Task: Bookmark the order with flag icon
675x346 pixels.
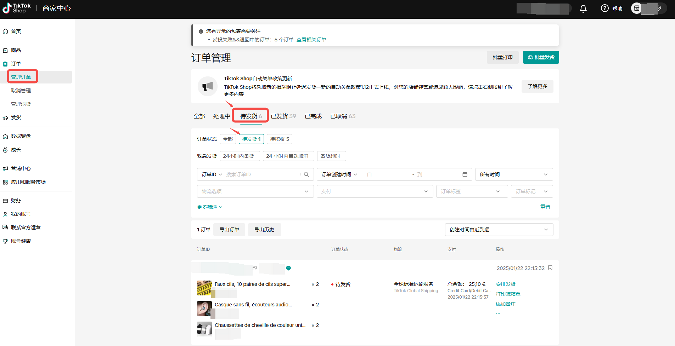Action: coord(550,268)
